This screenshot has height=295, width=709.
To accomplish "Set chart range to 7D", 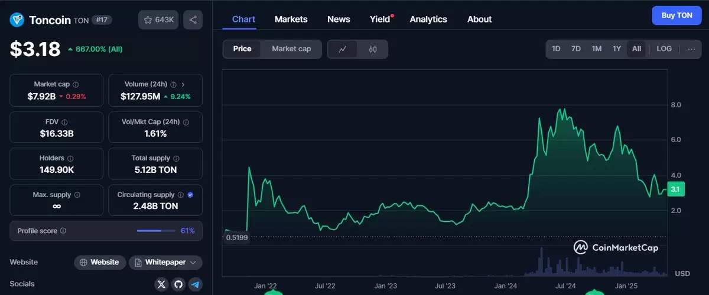I will pyautogui.click(x=576, y=49).
